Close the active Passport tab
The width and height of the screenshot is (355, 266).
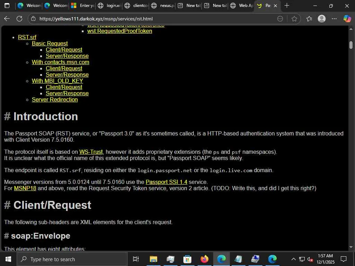point(275,6)
